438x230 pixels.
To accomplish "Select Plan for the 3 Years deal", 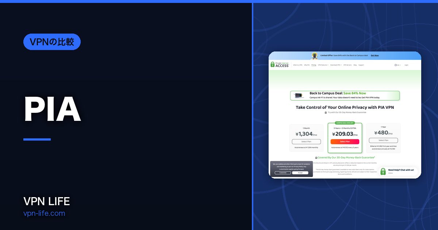I will pyautogui.click(x=345, y=142).
